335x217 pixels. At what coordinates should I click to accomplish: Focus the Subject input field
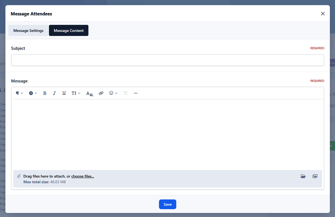[168, 60]
